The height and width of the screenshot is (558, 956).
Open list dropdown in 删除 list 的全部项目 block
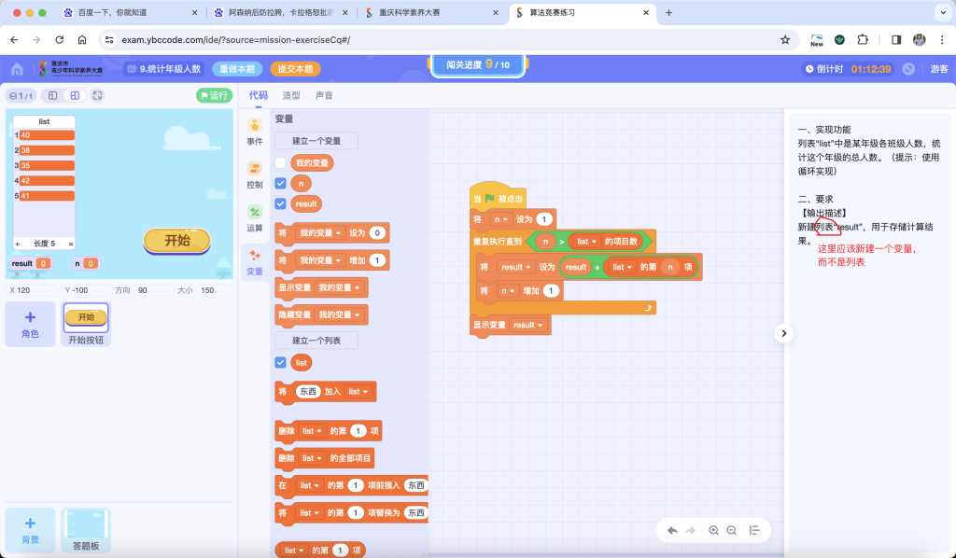[312, 458]
